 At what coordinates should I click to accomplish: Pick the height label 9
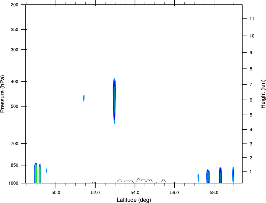[x=251, y=53]
